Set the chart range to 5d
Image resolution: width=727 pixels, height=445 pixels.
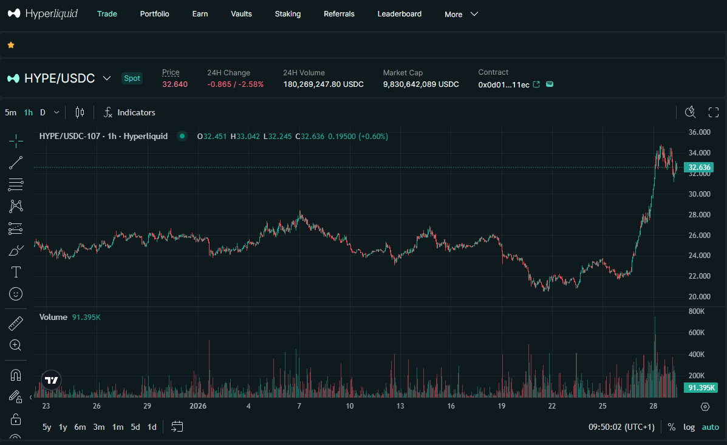[x=135, y=427]
